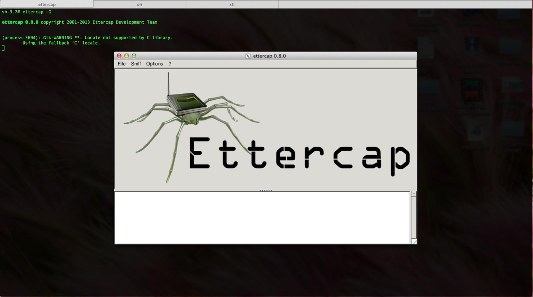Click the terminal cursor block
533x297 pixels.
(x=3, y=48)
